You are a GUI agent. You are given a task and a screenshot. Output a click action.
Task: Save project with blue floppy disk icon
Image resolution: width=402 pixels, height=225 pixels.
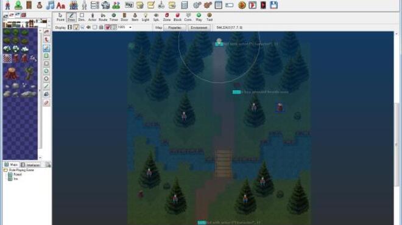[274, 5]
